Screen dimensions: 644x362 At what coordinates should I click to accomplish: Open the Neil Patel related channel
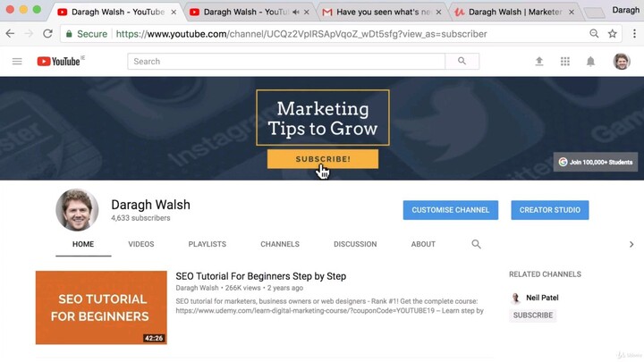[x=542, y=298]
